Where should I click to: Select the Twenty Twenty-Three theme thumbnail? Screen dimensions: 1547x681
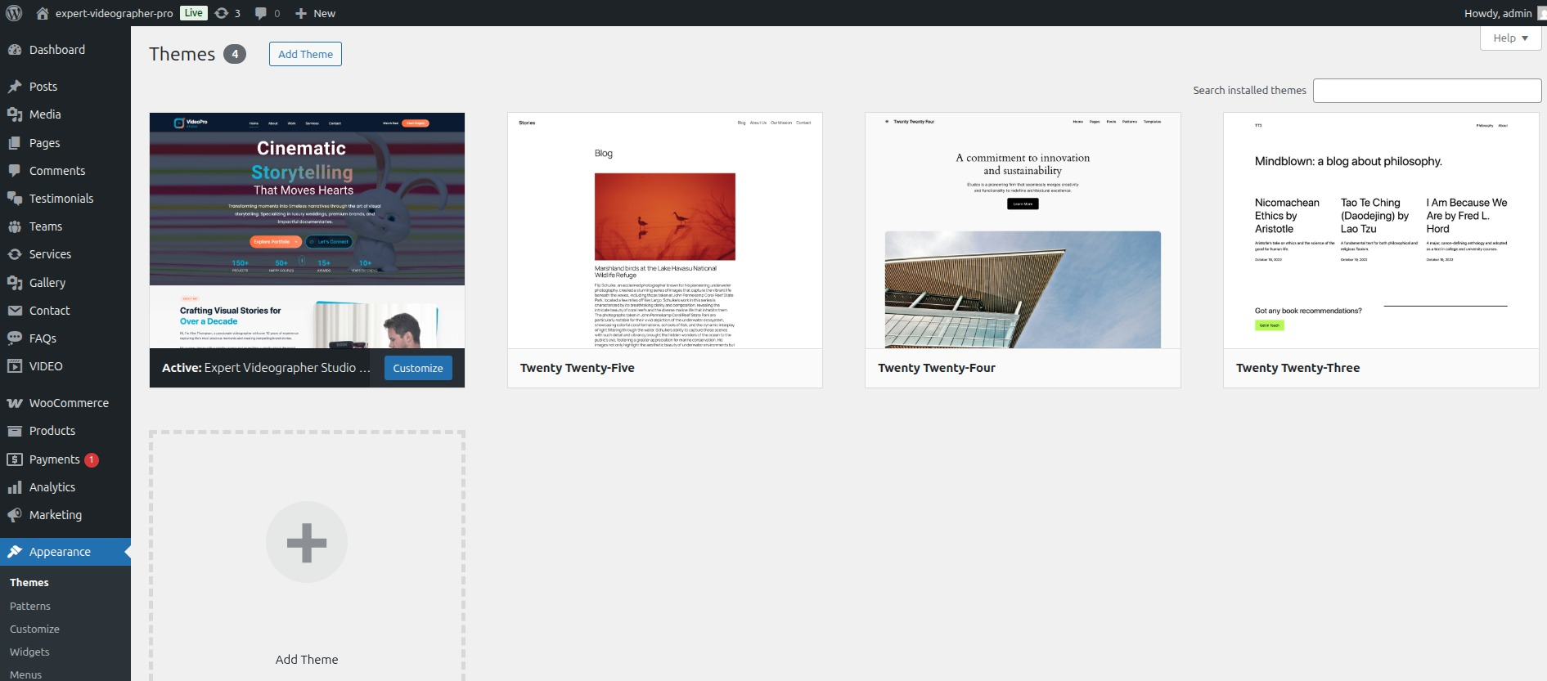pyautogui.click(x=1381, y=231)
